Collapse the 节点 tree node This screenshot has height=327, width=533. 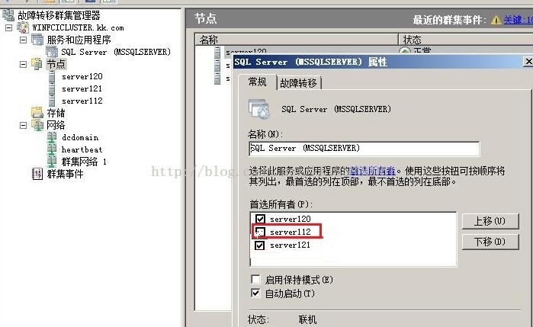23,64
